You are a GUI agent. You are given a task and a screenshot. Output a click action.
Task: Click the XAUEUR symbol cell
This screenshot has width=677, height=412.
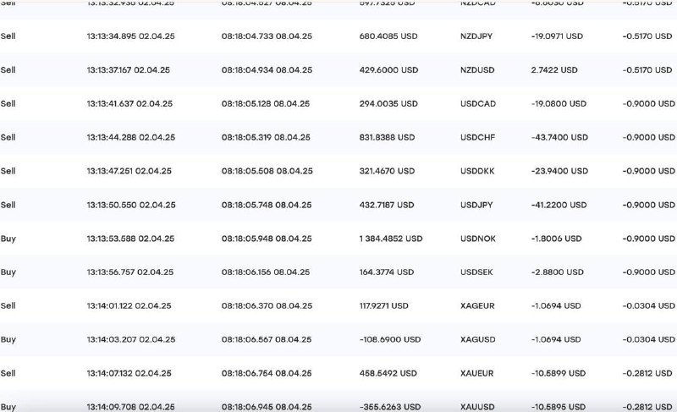point(478,373)
